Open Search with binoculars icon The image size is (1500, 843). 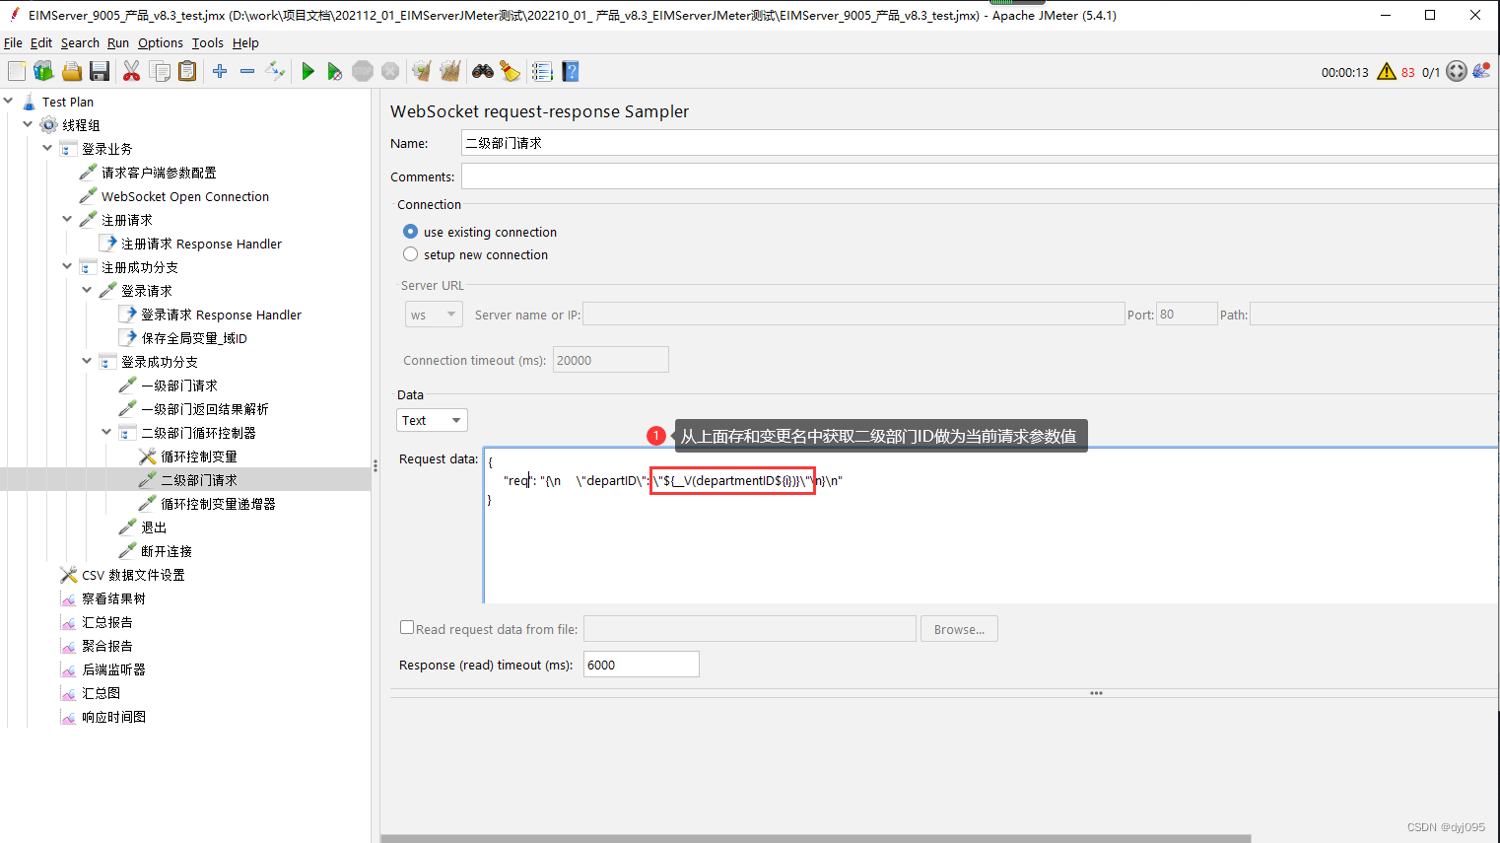tap(483, 71)
